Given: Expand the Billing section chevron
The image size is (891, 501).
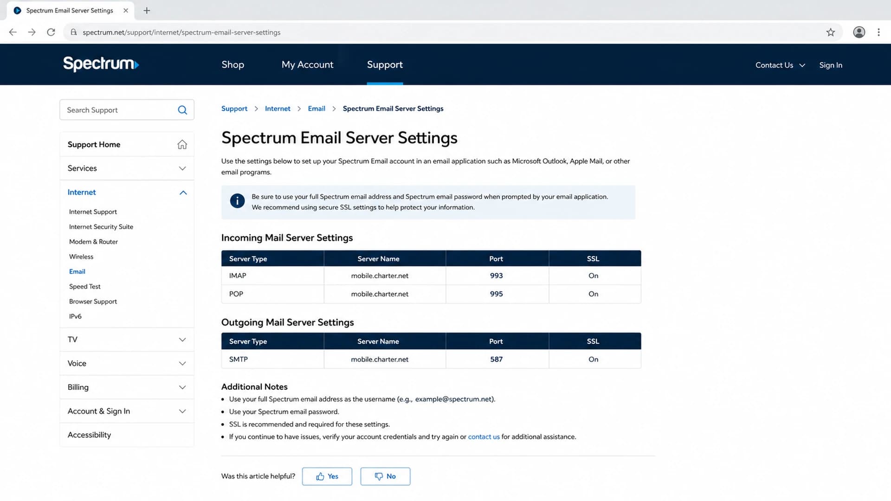Looking at the screenshot, I should tap(182, 387).
